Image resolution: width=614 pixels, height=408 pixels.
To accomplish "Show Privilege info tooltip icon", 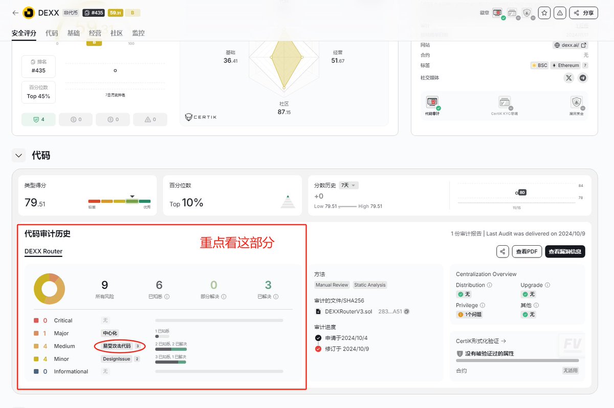I will 483,305.
